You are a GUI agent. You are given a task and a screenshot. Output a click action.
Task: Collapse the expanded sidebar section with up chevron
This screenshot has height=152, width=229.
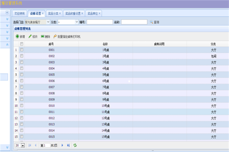(x=7, y=45)
